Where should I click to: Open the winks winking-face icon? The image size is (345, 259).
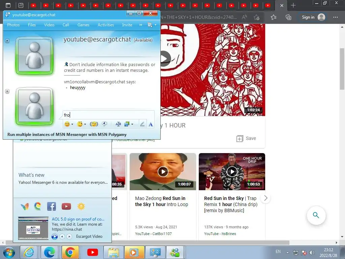click(x=80, y=124)
